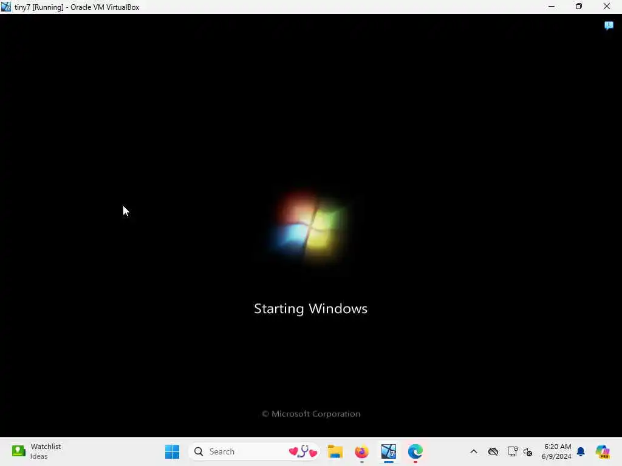The image size is (622, 466).
Task: Show hidden system tray icons
Action: coord(474,451)
